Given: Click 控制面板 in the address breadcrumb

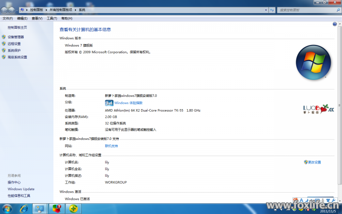Looking at the screenshot, I should pyautogui.click(x=36, y=10).
